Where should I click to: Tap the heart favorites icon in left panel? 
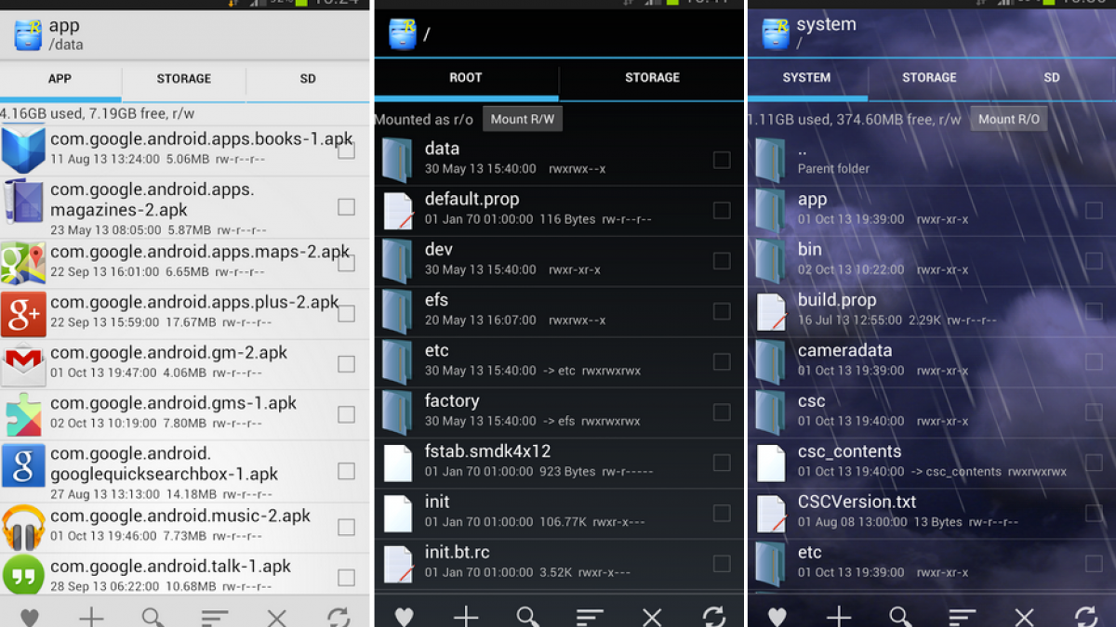point(29,616)
